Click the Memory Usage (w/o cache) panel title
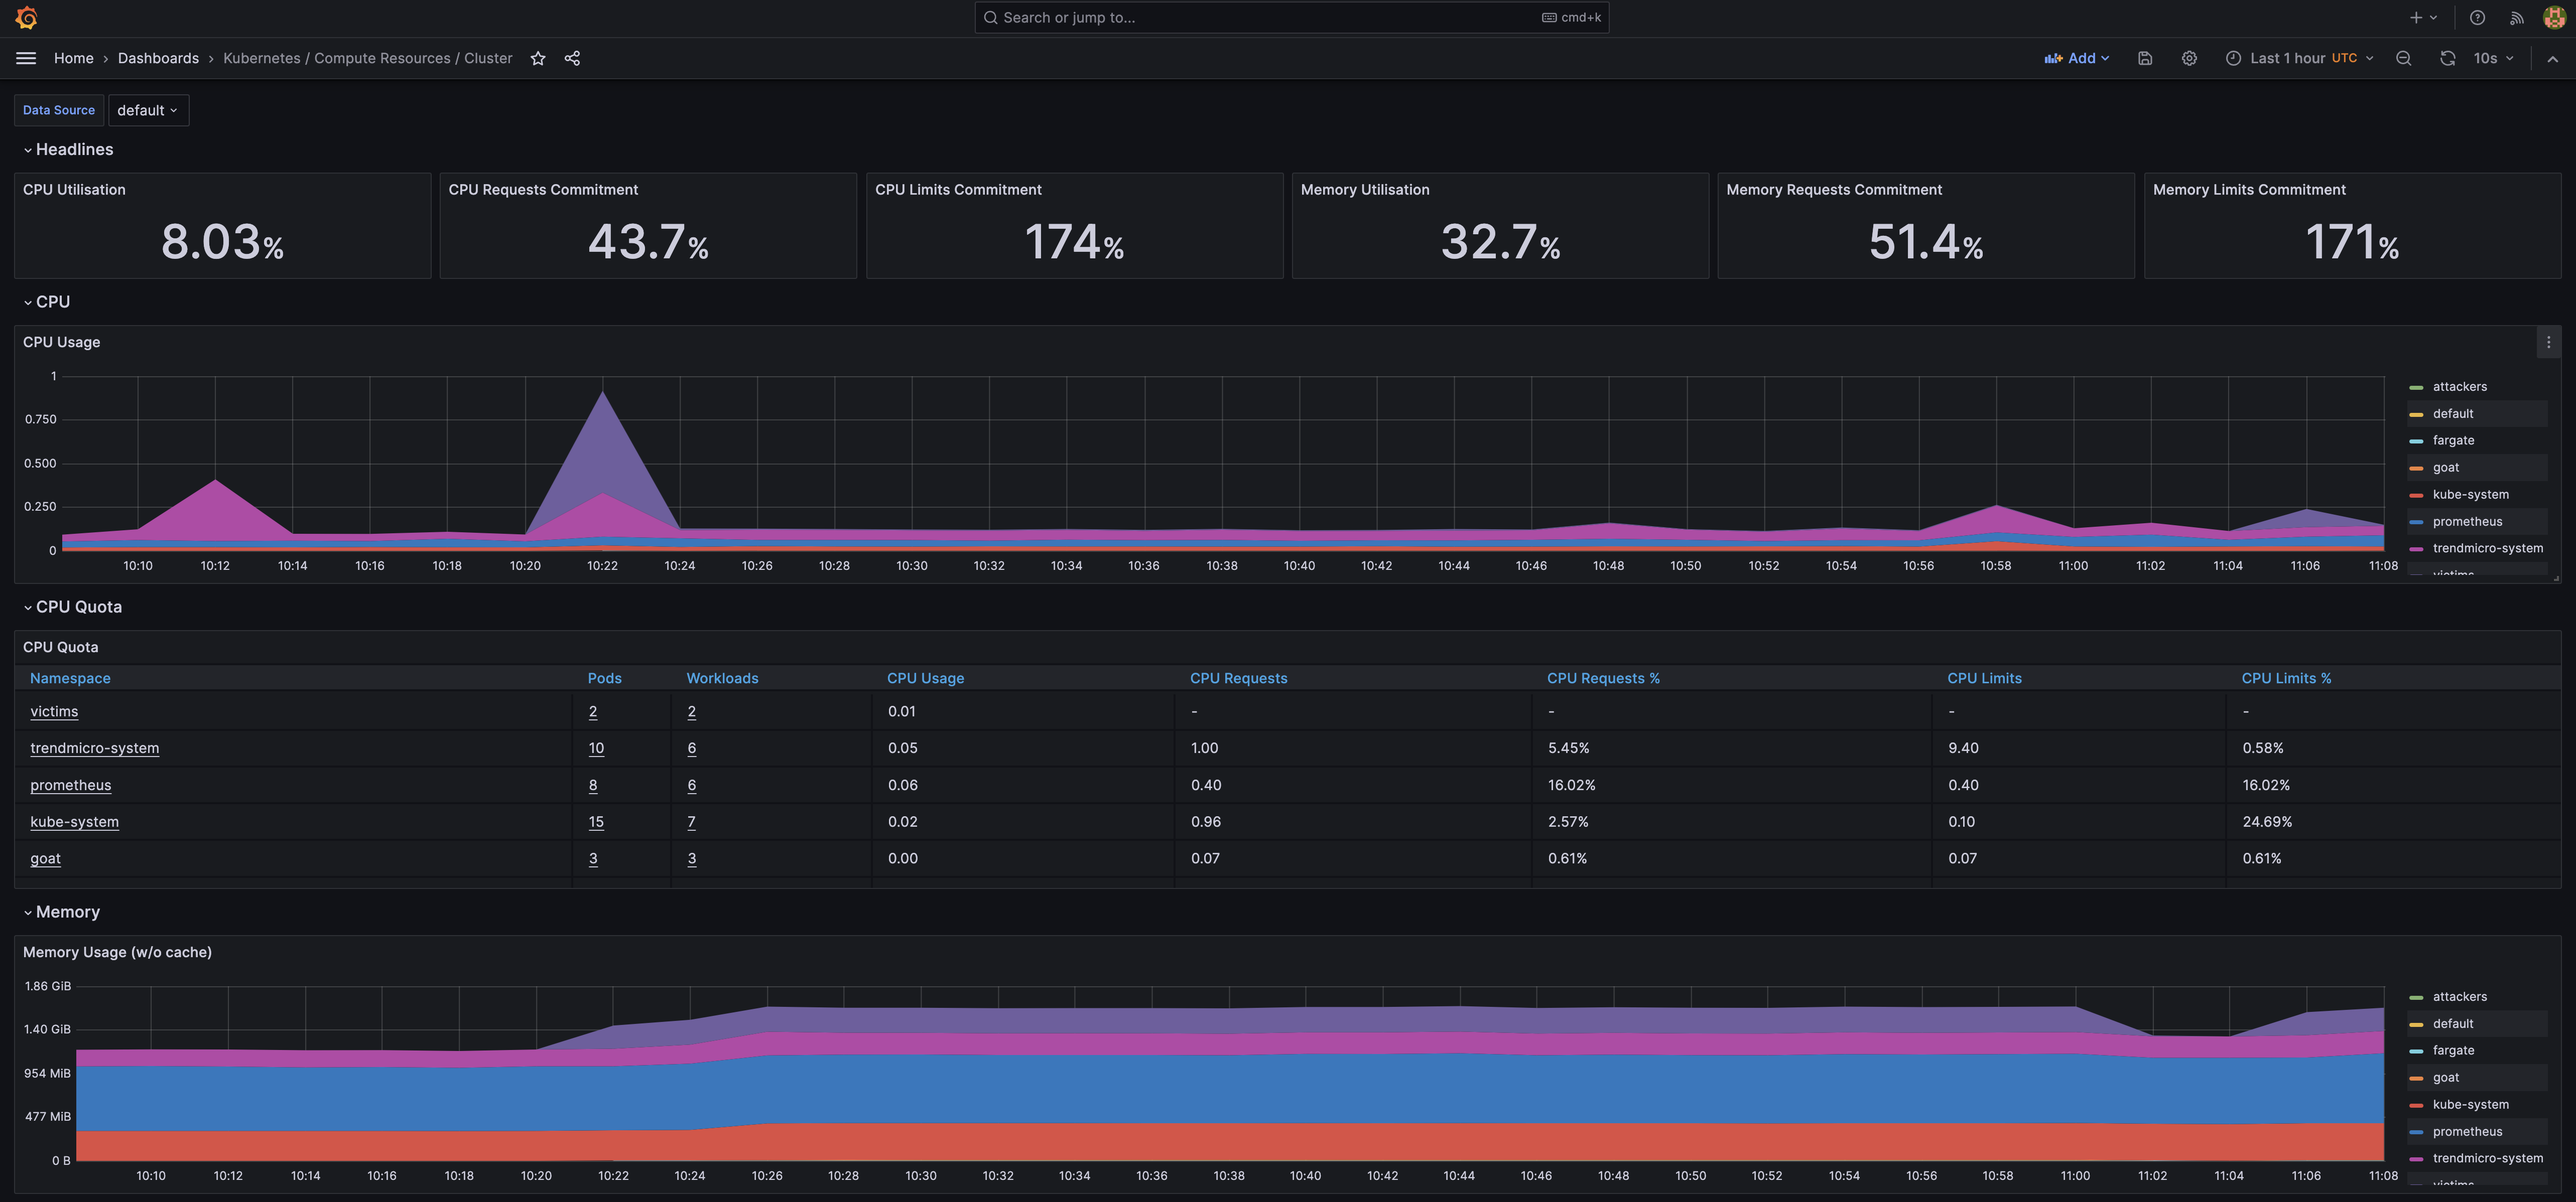This screenshot has width=2576, height=1202. click(117, 952)
